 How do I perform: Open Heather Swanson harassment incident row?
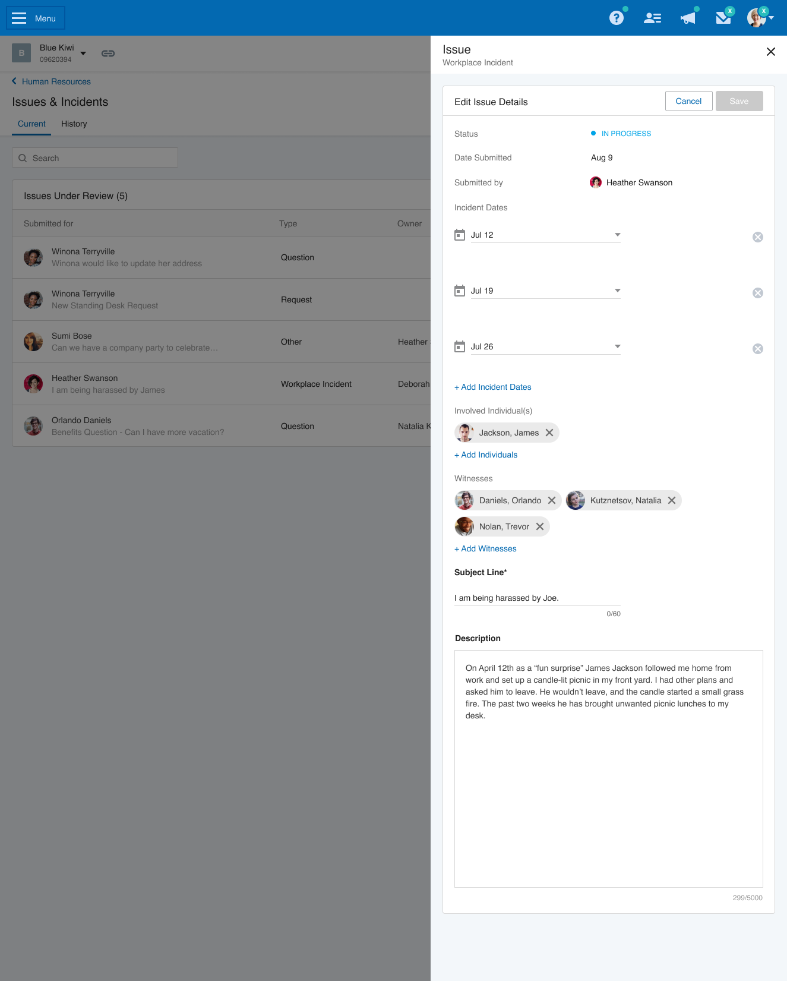(x=221, y=384)
